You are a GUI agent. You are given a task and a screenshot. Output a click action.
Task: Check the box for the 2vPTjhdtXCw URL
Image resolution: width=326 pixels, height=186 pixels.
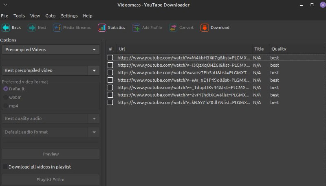click(110, 95)
